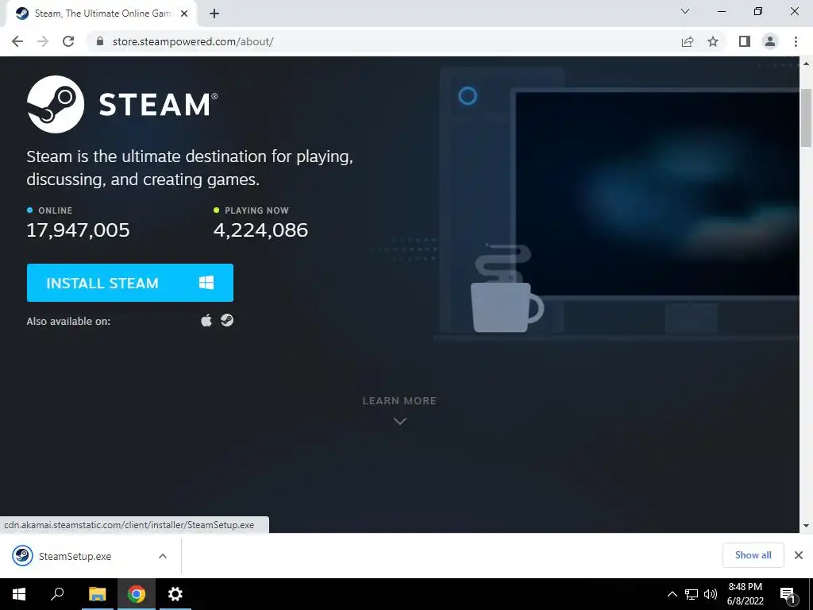This screenshot has width=813, height=610.
Task: Click the chevron below Learn More
Action: point(400,421)
